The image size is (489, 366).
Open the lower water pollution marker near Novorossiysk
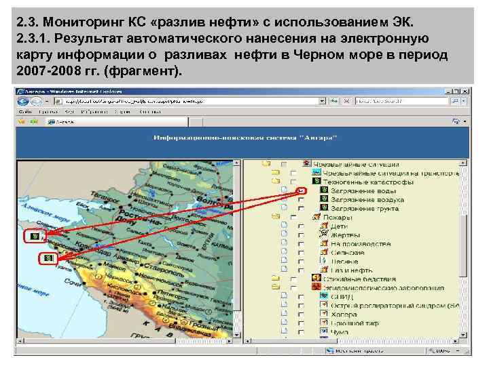48,258
